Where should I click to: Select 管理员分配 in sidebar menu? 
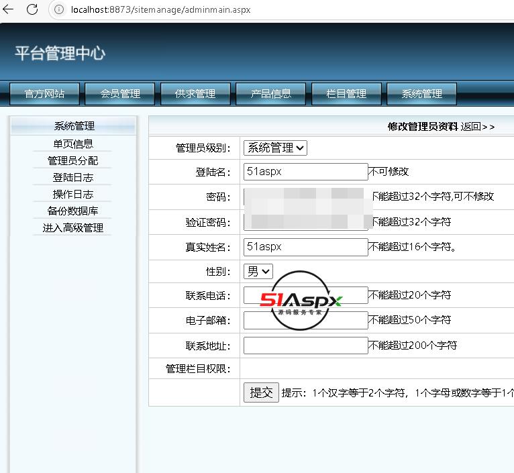[x=73, y=160]
